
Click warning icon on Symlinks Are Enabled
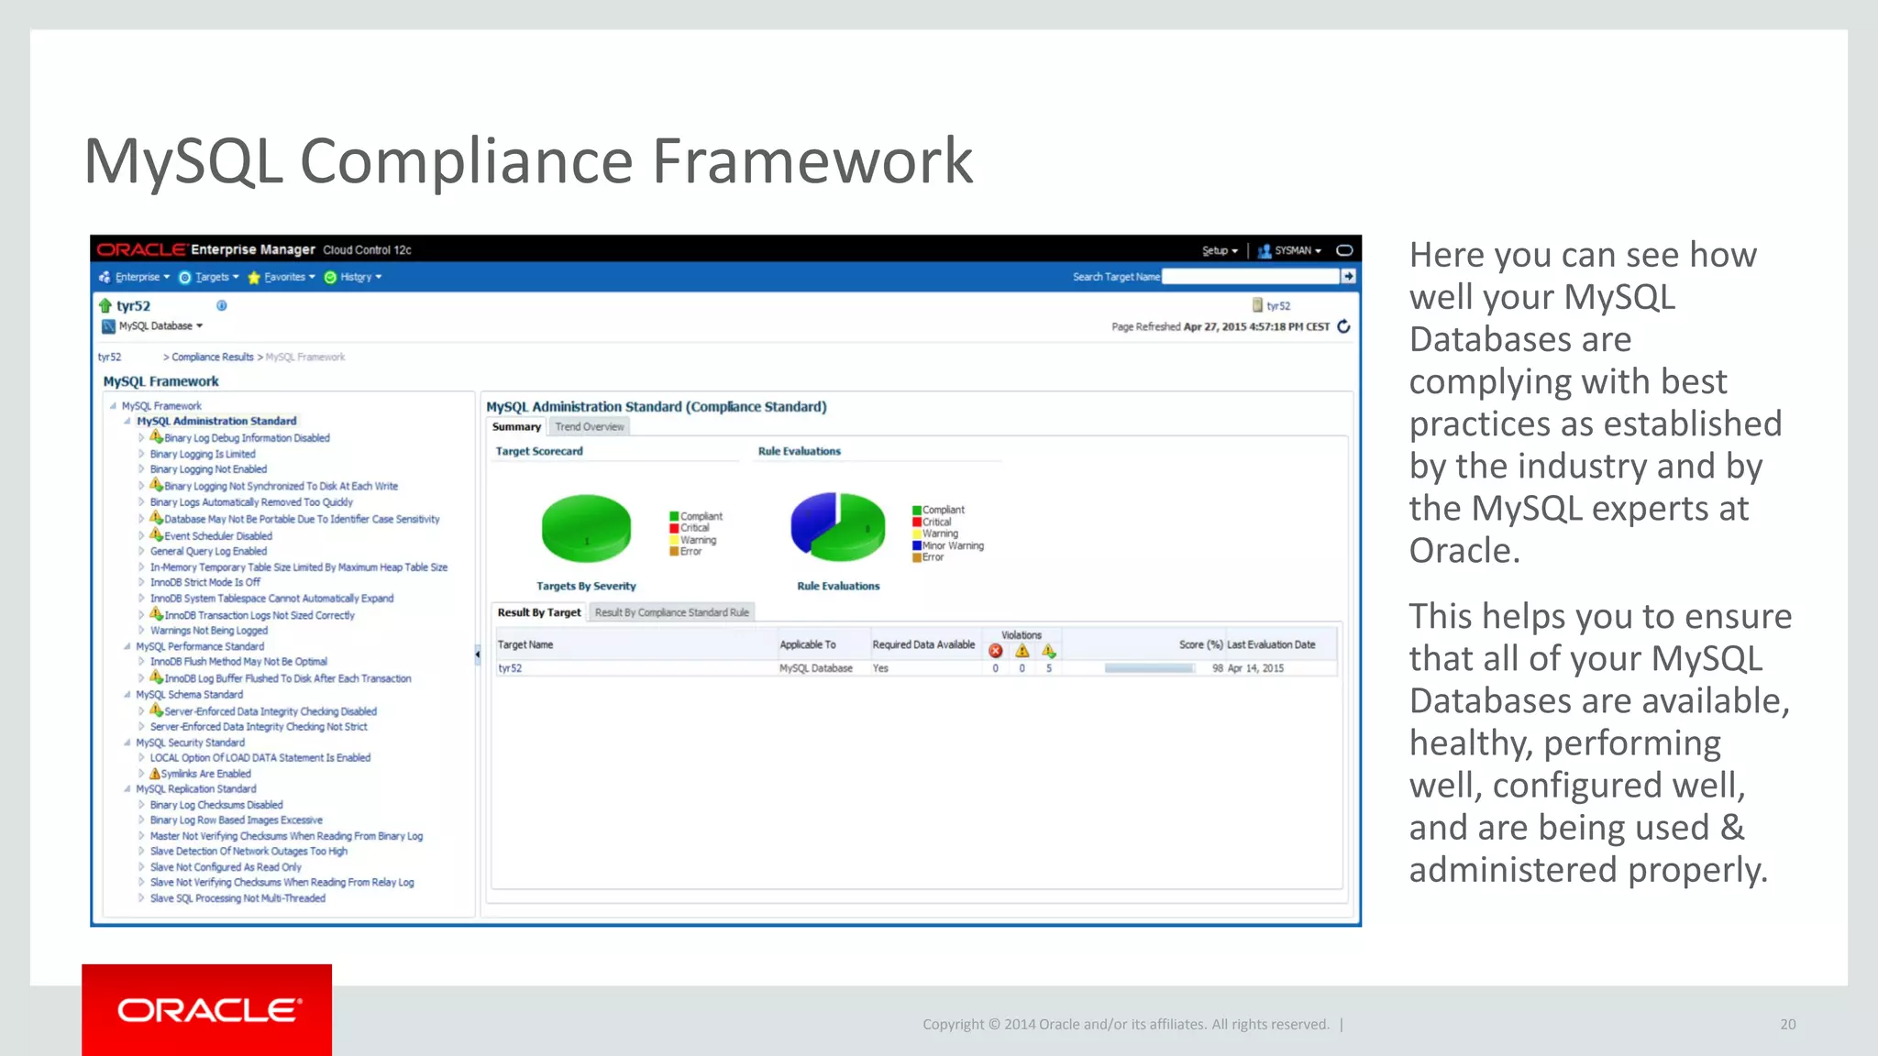pyautogui.click(x=155, y=774)
